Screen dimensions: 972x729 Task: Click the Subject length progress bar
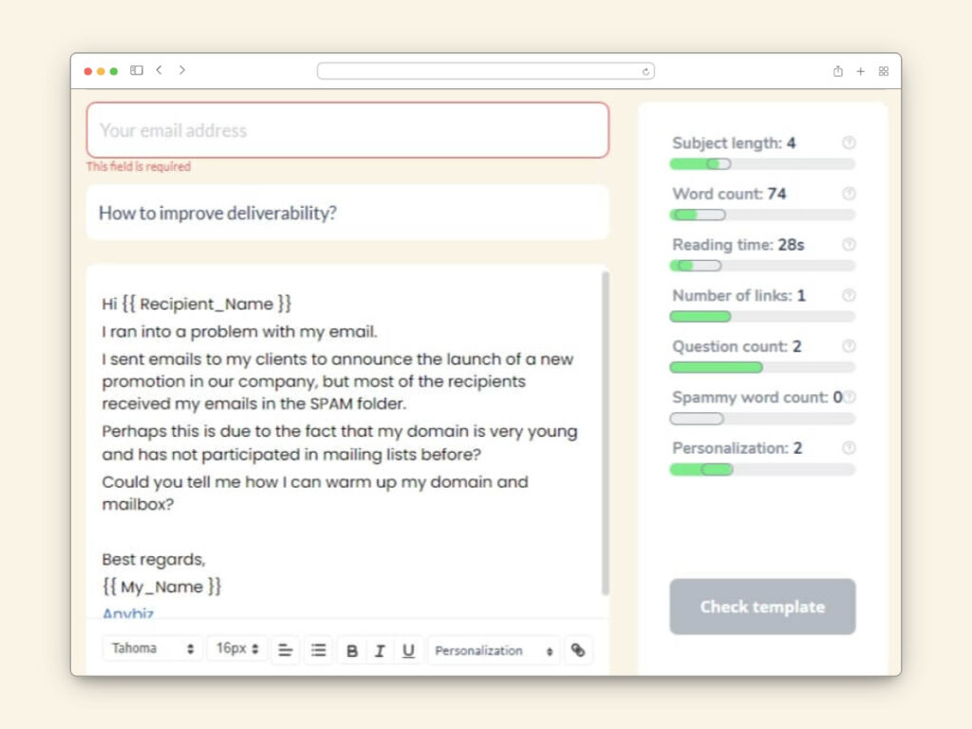[762, 164]
